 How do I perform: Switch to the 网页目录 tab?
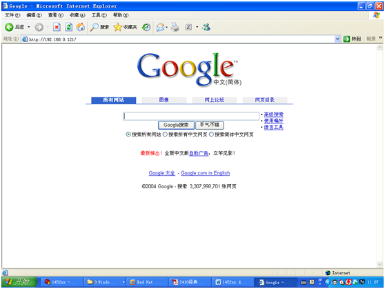(x=265, y=100)
